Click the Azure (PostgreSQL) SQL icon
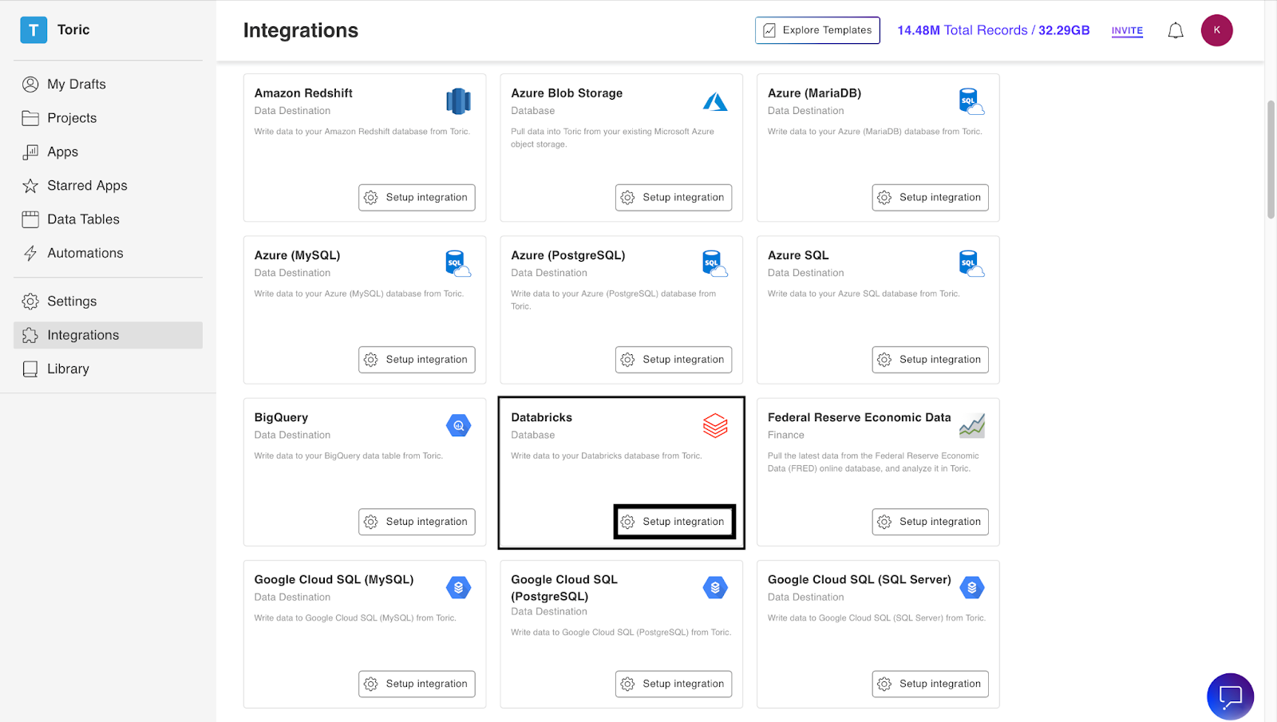Image resolution: width=1277 pixels, height=722 pixels. (715, 263)
